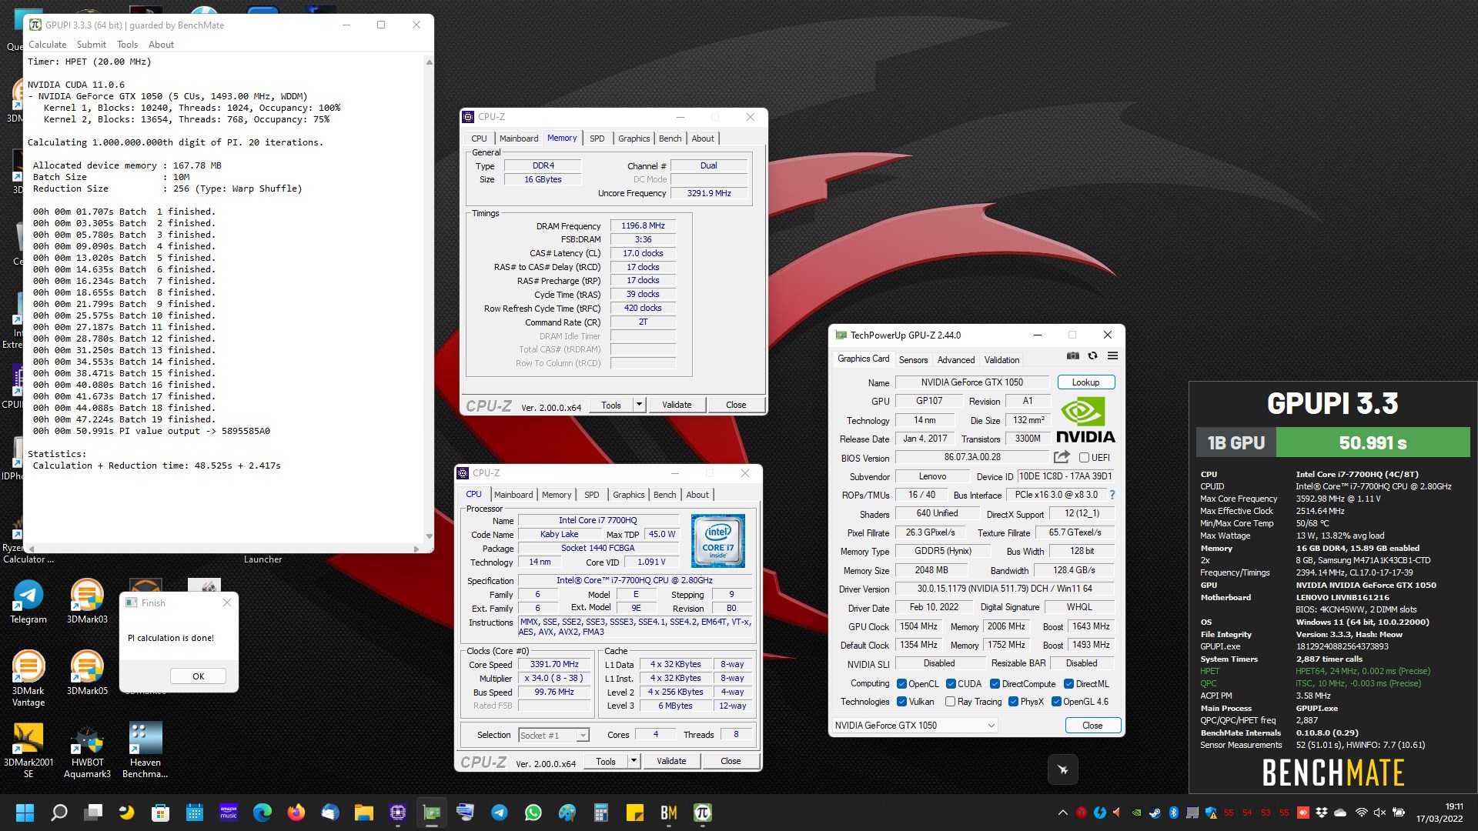Viewport: 1478px width, 831px height.
Task: Switch to BenchMate in the taskbar
Action: click(669, 813)
